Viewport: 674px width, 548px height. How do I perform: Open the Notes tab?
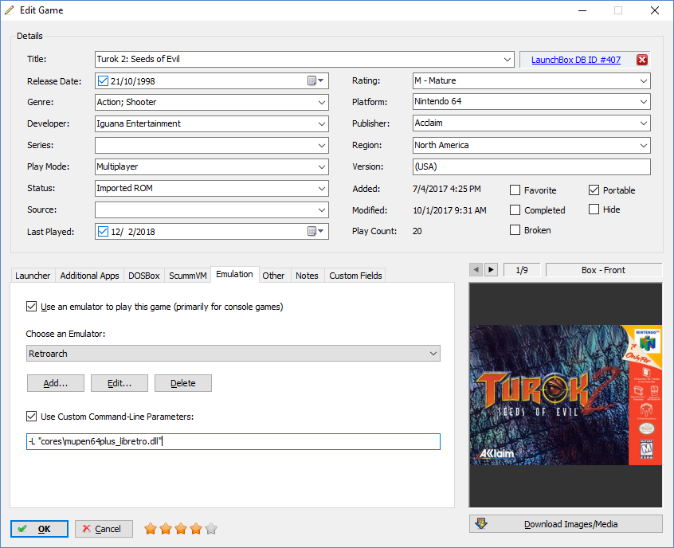[x=307, y=276]
